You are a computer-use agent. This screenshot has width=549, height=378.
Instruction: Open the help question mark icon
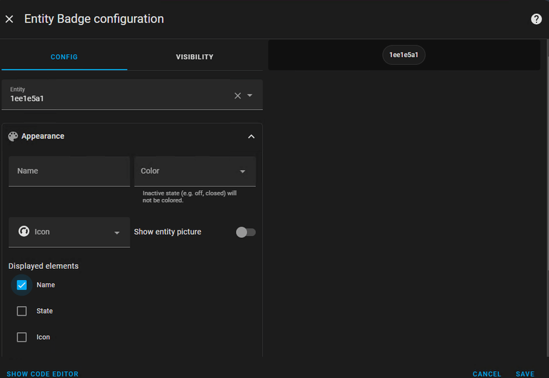click(537, 19)
